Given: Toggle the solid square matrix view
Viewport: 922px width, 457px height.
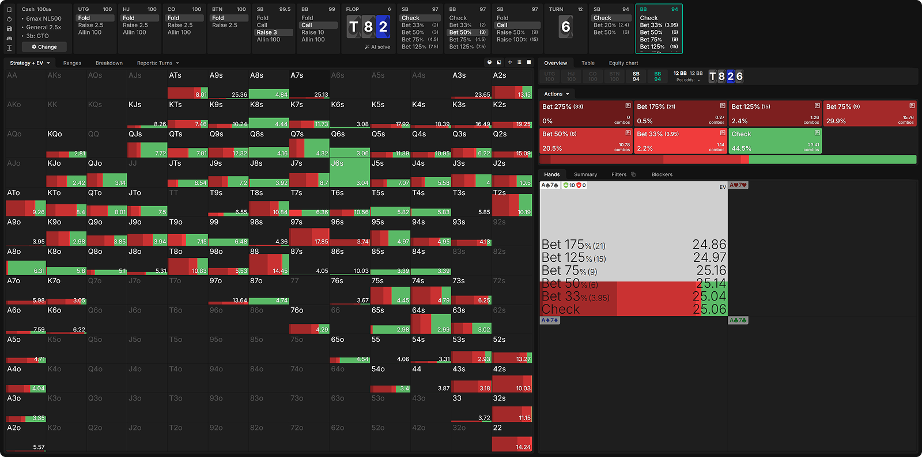Looking at the screenshot, I should click(x=529, y=62).
